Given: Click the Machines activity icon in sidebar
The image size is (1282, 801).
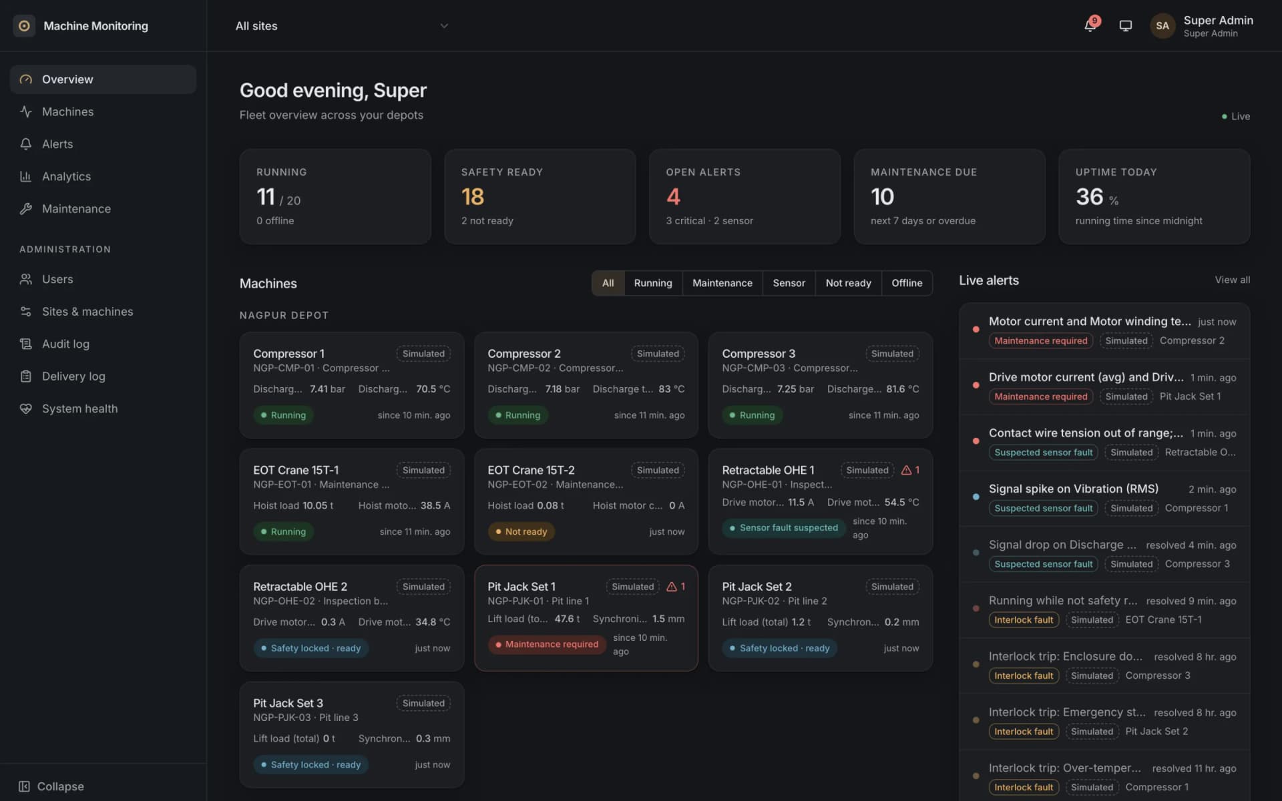Looking at the screenshot, I should click(x=26, y=111).
